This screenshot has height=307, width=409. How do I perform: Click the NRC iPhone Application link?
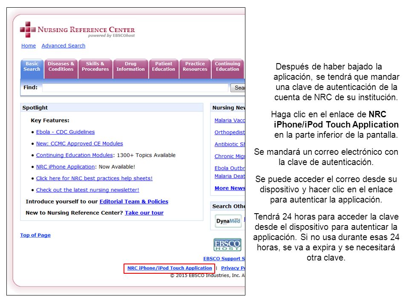[x=65, y=167]
